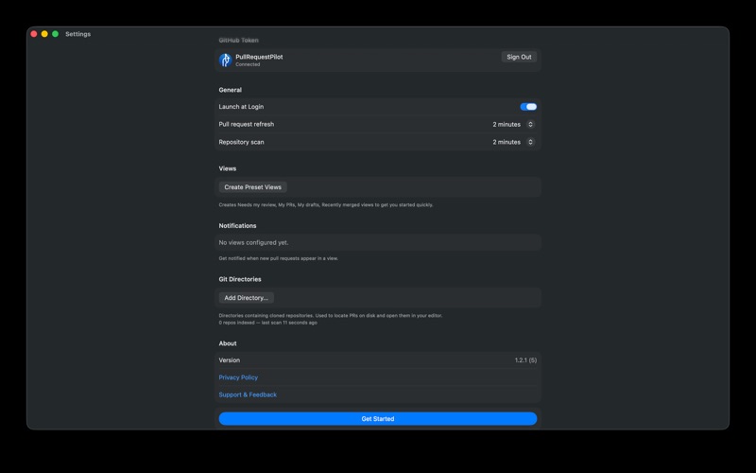The height and width of the screenshot is (473, 756).
Task: Click the '0 repos indexed' scan status text
Action: click(267, 323)
